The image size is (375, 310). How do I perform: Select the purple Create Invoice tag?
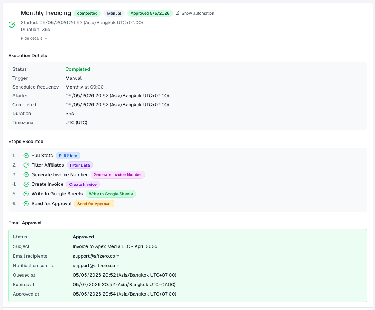[x=83, y=184]
